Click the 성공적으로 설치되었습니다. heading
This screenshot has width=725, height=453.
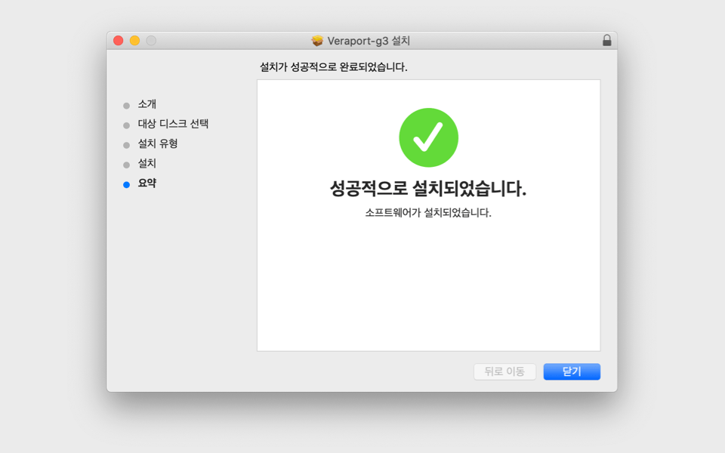coord(428,189)
